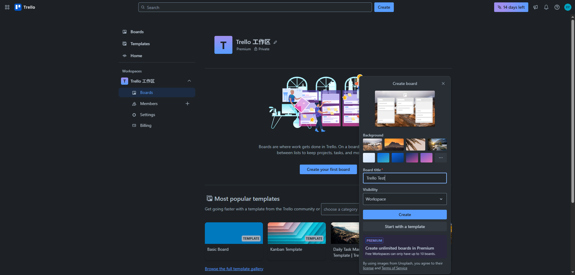Open the choose a category dropdown
The height and width of the screenshot is (275, 575).
coord(340,209)
